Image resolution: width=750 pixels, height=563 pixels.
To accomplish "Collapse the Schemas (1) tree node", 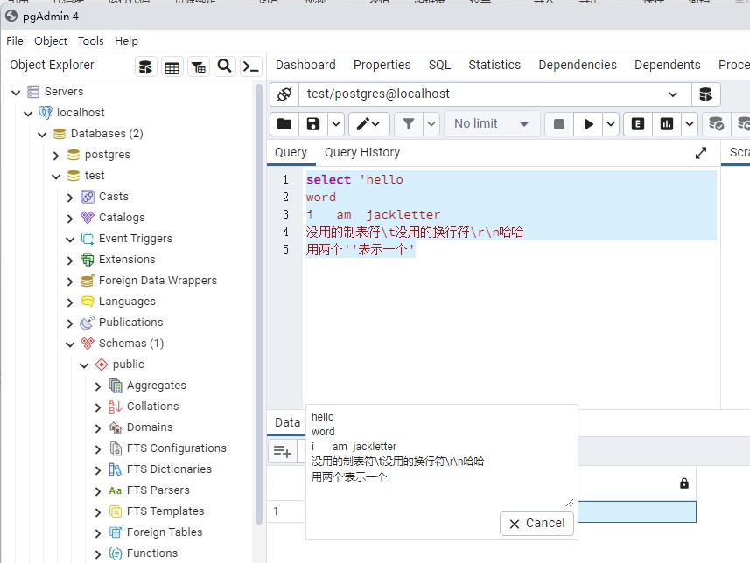I will pyautogui.click(x=71, y=344).
